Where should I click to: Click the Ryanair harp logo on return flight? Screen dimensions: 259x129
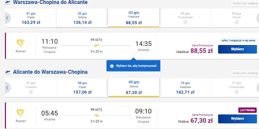coord(21,113)
